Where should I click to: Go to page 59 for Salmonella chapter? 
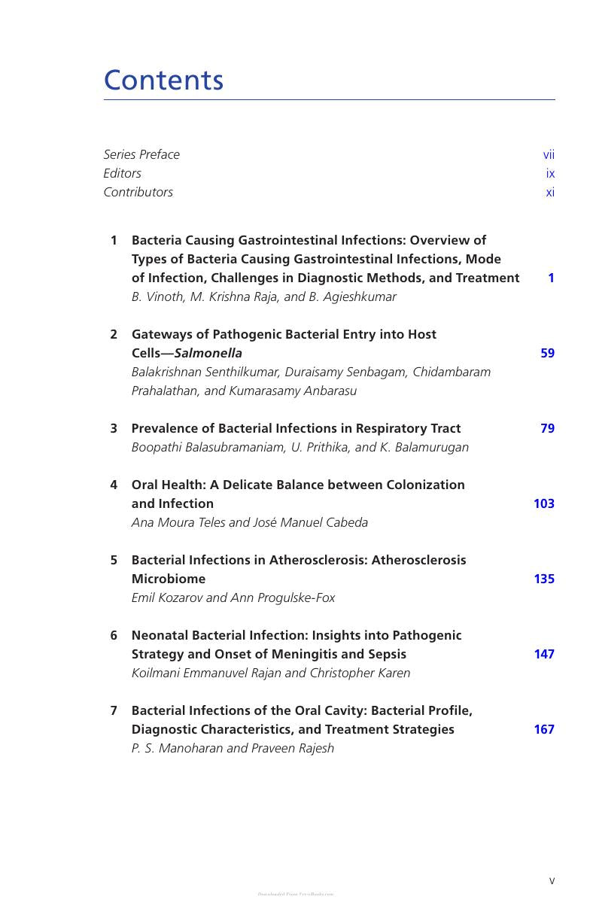pyautogui.click(x=547, y=353)
